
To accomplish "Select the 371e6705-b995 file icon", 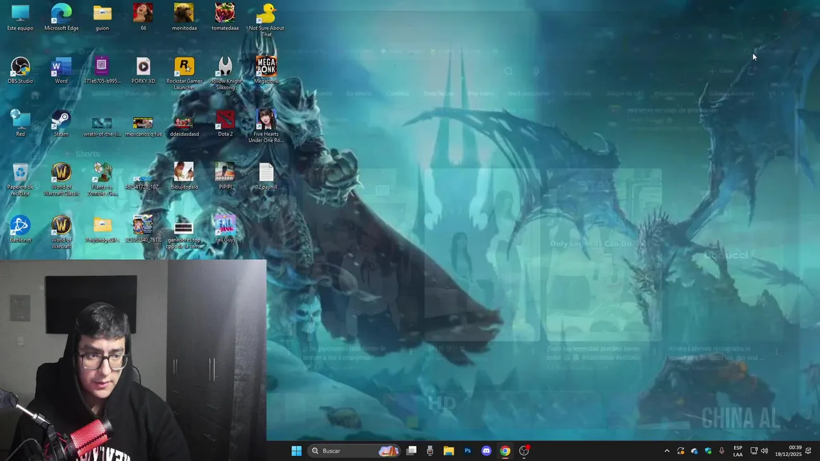I will (102, 70).
